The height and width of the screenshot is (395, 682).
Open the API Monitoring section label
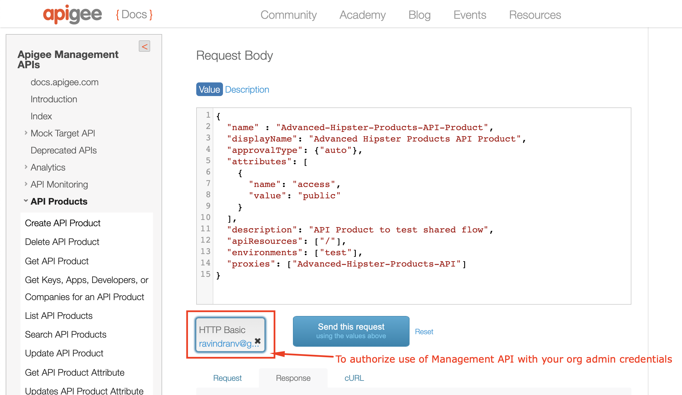coord(59,184)
